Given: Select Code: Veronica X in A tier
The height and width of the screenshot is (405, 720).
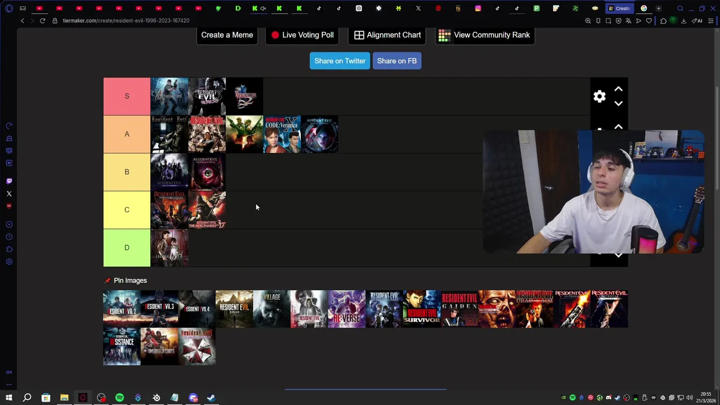Looking at the screenshot, I should [x=282, y=134].
